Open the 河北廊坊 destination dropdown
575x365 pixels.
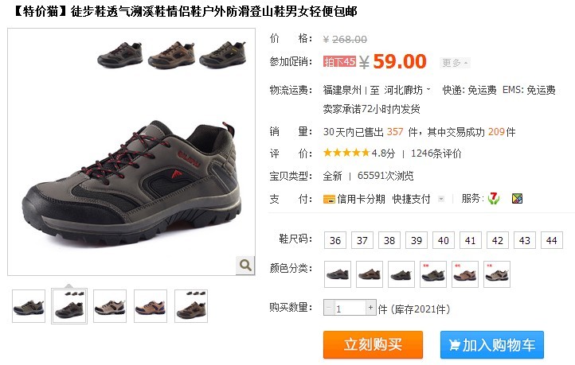(x=408, y=90)
